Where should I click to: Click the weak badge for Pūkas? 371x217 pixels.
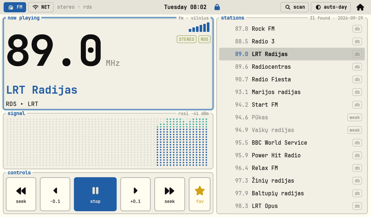pyautogui.click(x=354, y=118)
